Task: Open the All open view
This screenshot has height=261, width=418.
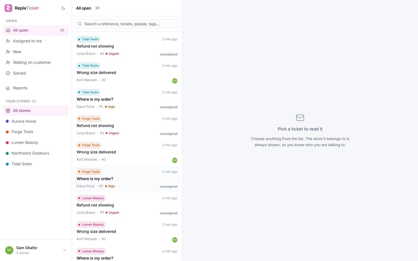Action: [x=36, y=30]
